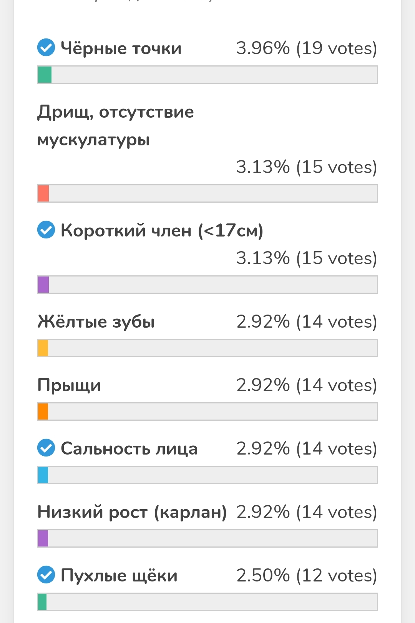Viewport: 415px width, 623px height.
Task: Select the Жёлтые зубы poll option
Action: point(96,321)
